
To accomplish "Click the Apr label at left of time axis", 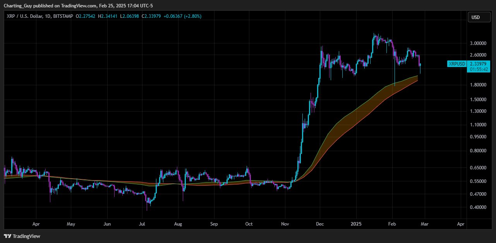I will (36, 224).
